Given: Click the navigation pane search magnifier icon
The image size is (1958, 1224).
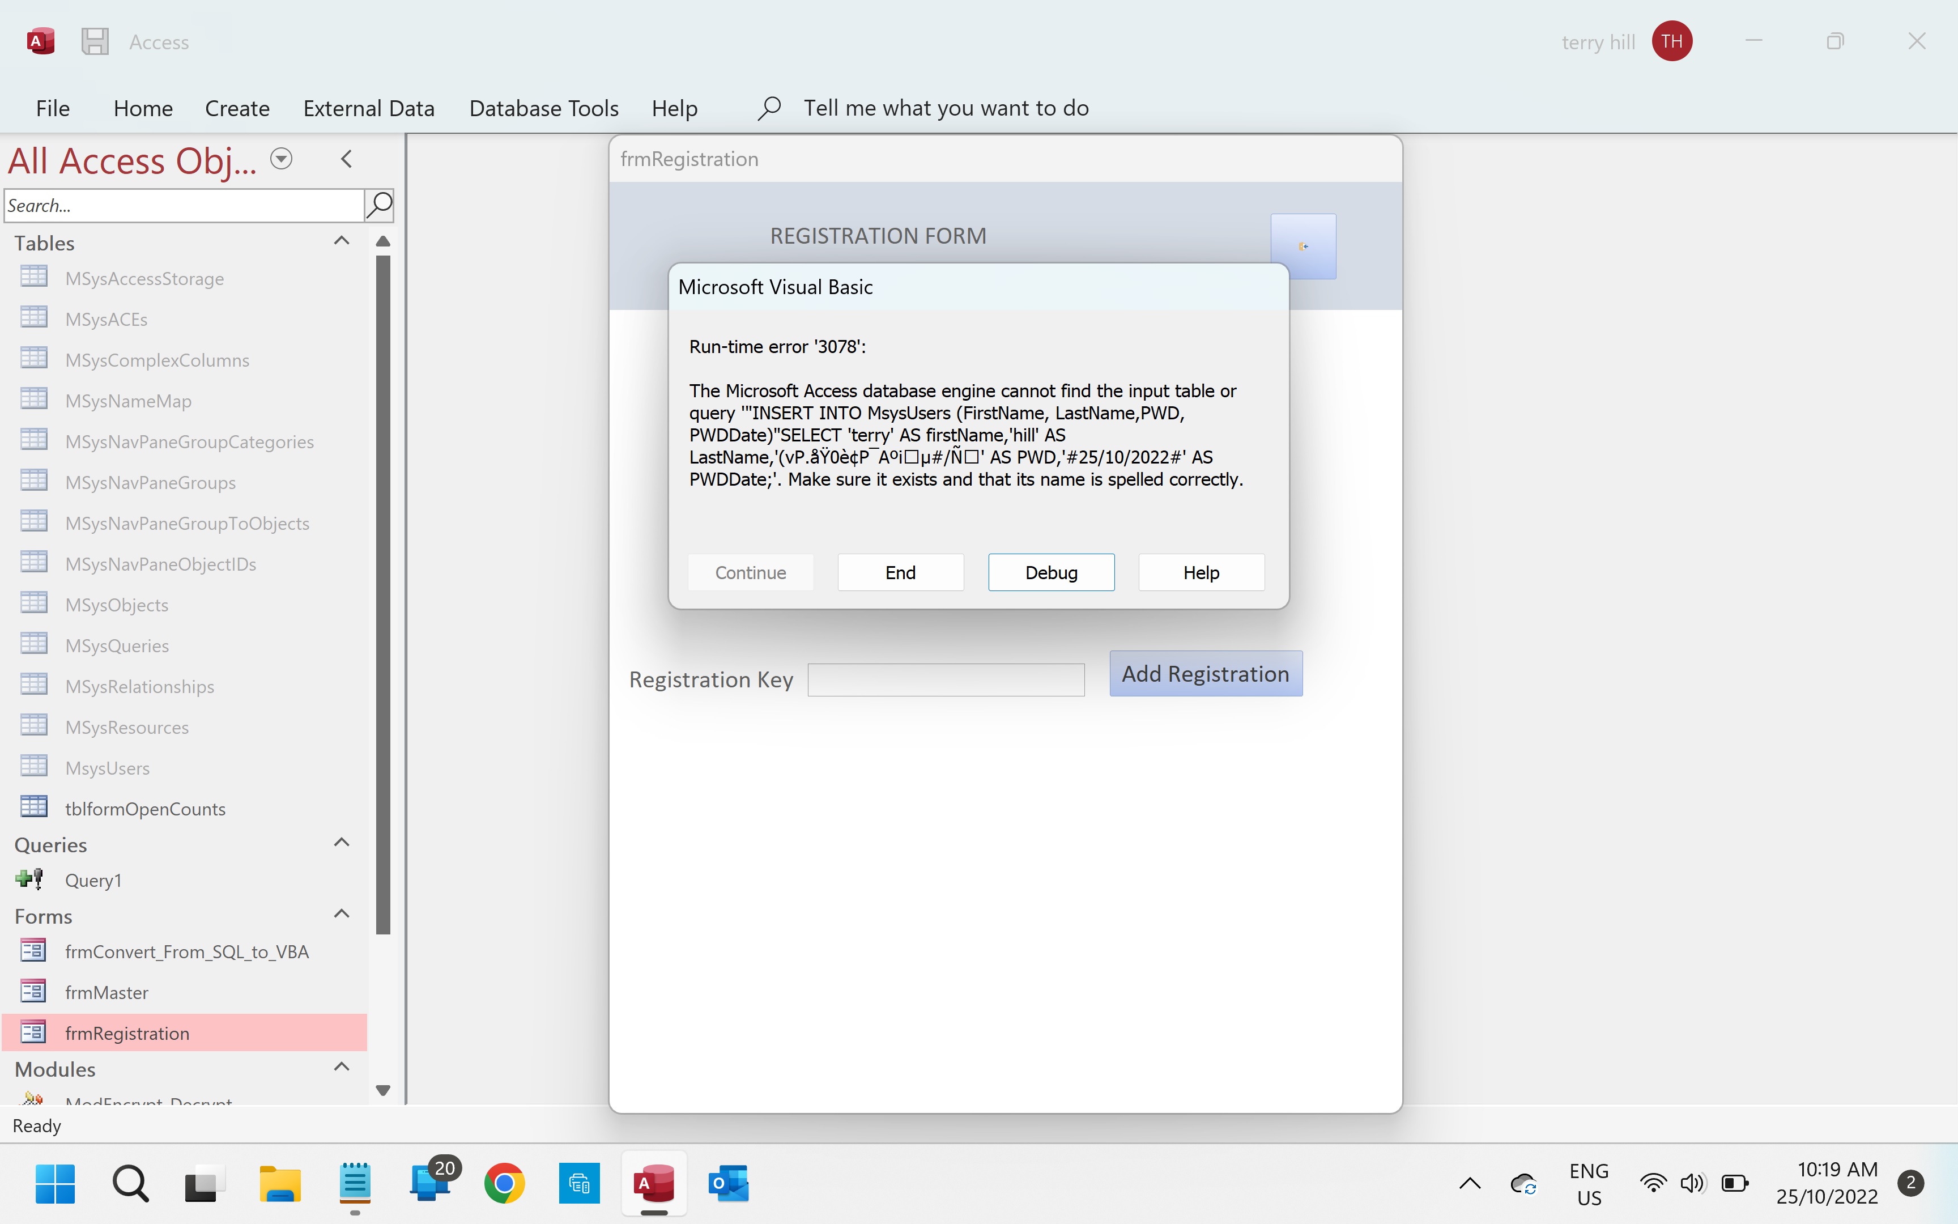Looking at the screenshot, I should pyautogui.click(x=380, y=206).
